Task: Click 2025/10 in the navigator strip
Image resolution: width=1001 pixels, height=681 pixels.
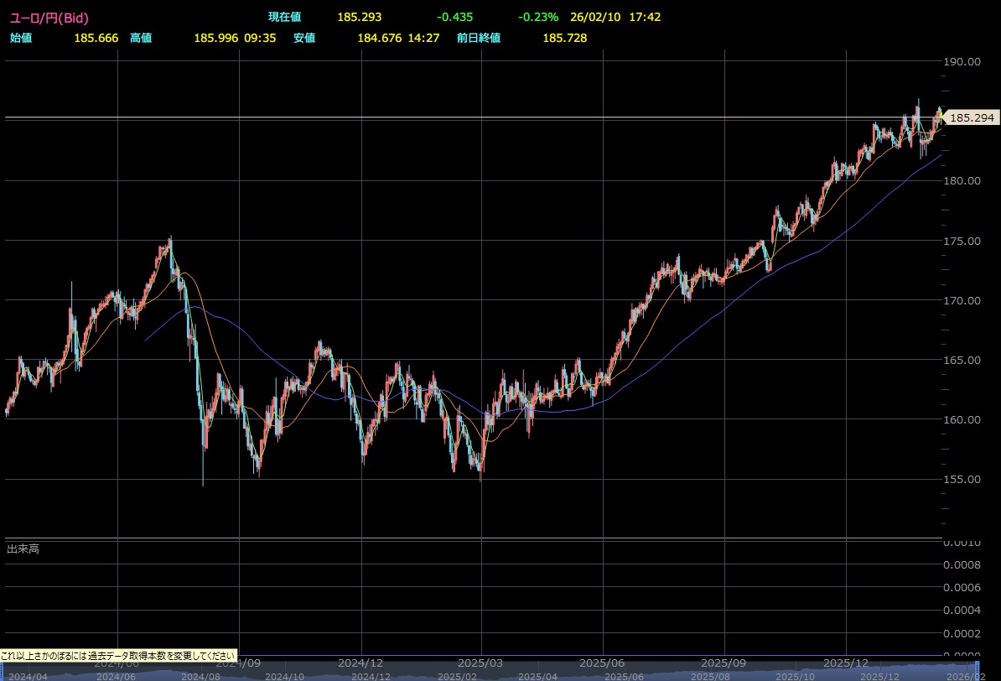Action: pos(796,676)
